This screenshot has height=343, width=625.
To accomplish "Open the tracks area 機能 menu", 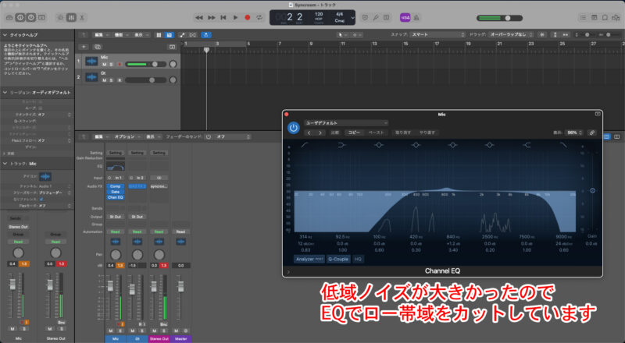I will point(121,35).
